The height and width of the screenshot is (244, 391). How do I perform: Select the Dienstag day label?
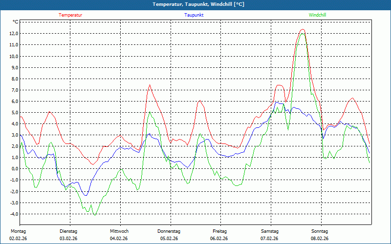(x=68, y=231)
